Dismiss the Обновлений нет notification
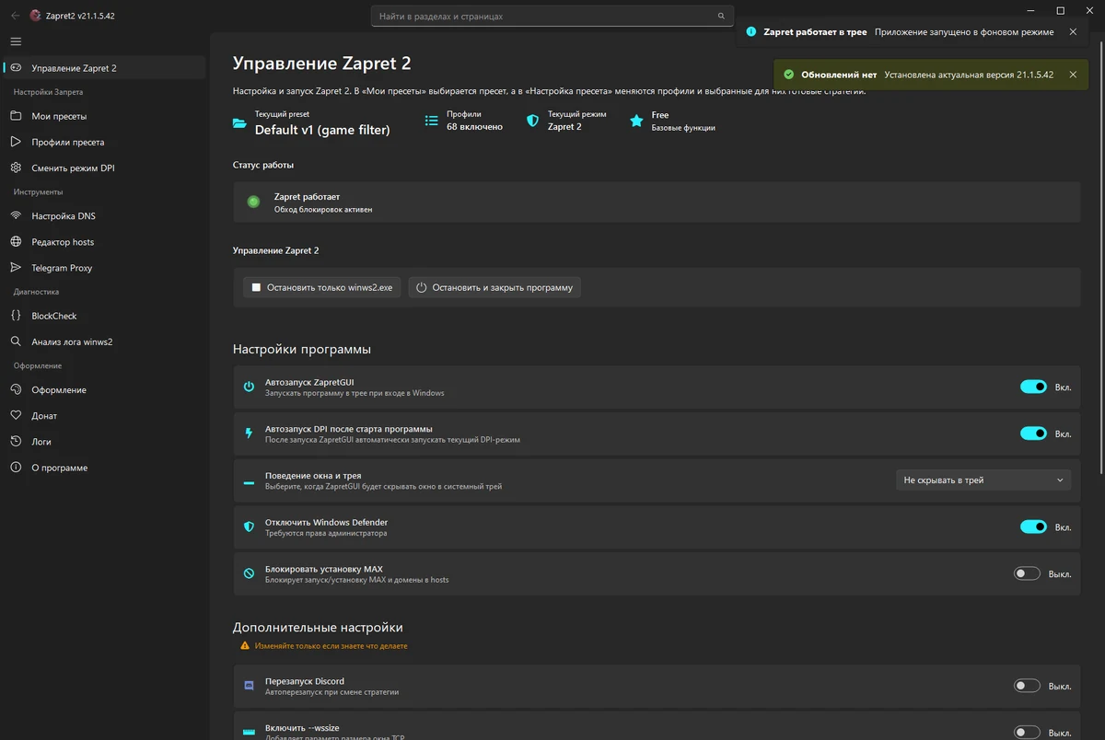The height and width of the screenshot is (740, 1105). [1073, 75]
